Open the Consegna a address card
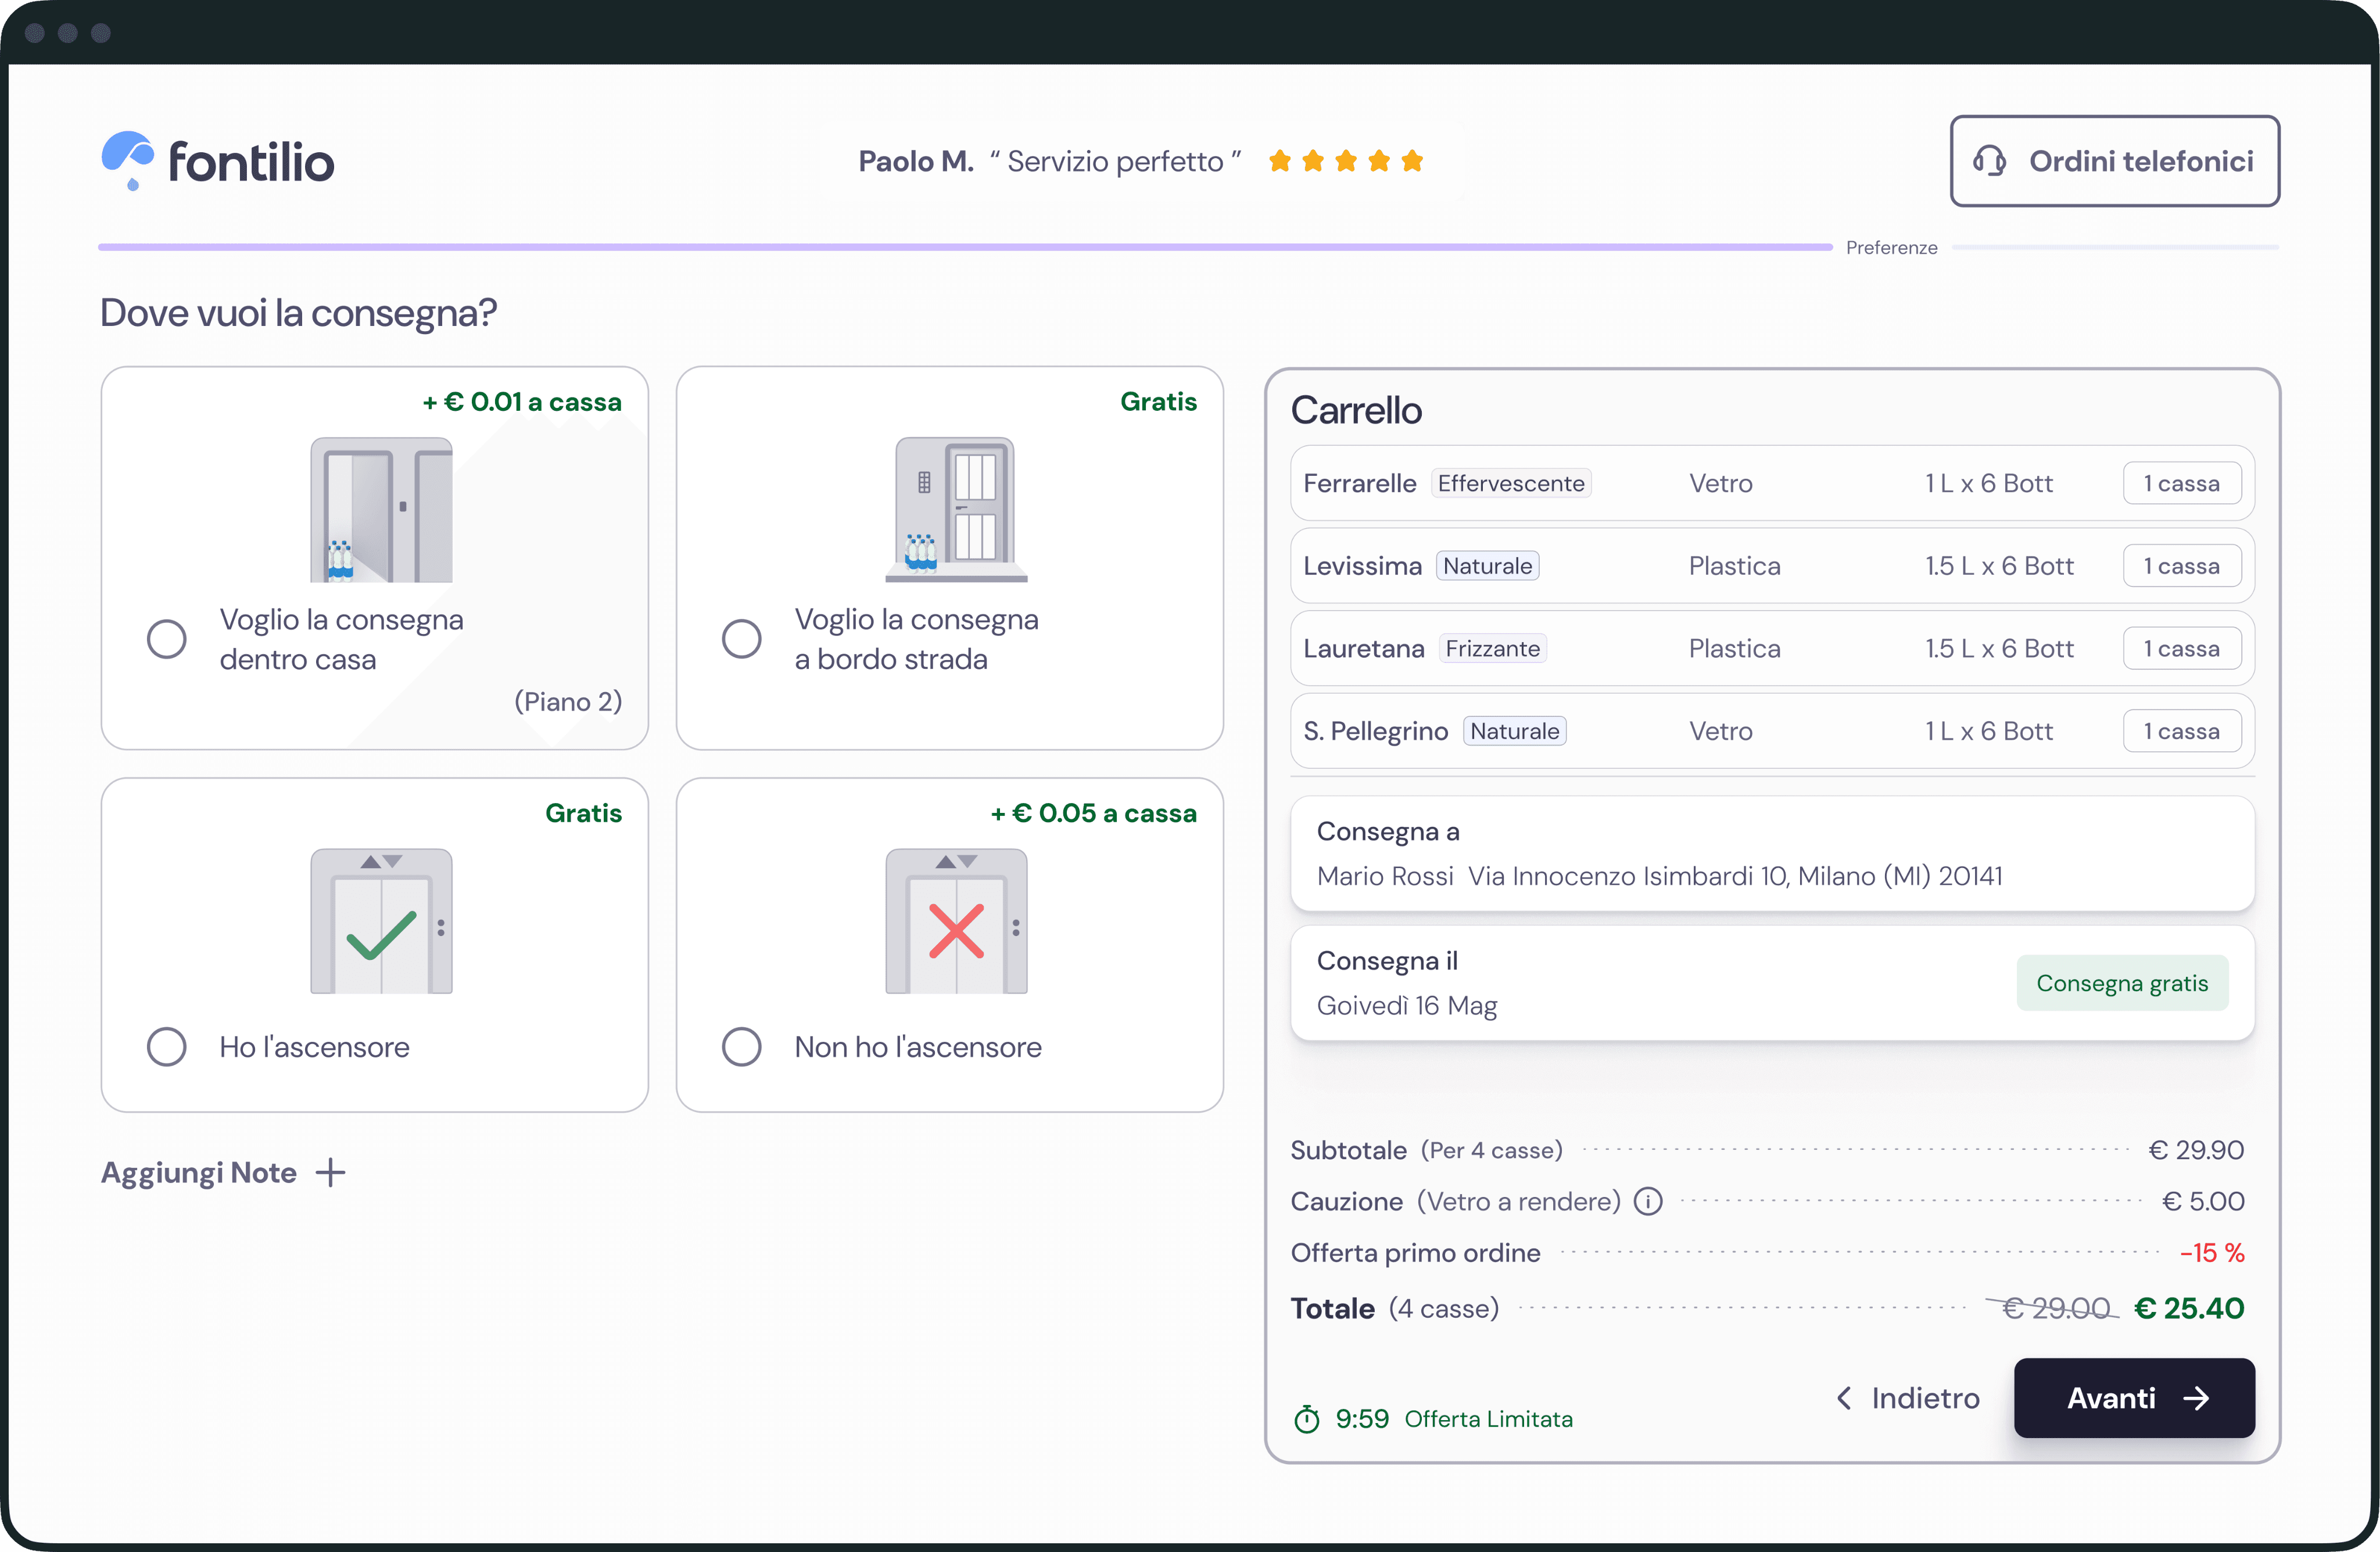 (x=1772, y=853)
